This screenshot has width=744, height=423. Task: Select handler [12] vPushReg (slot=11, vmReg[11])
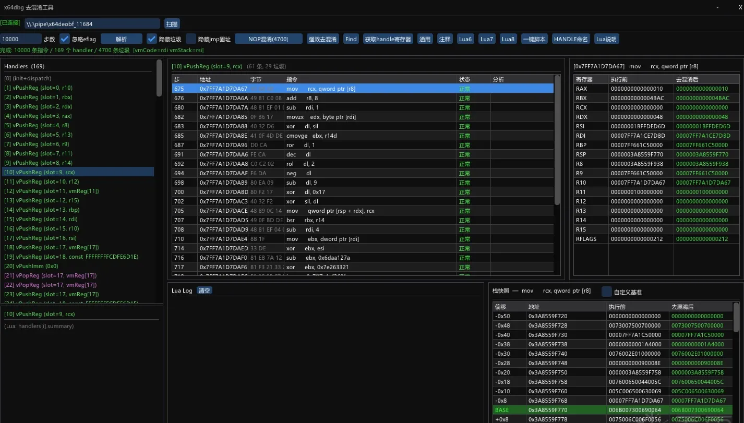[x=79, y=191]
